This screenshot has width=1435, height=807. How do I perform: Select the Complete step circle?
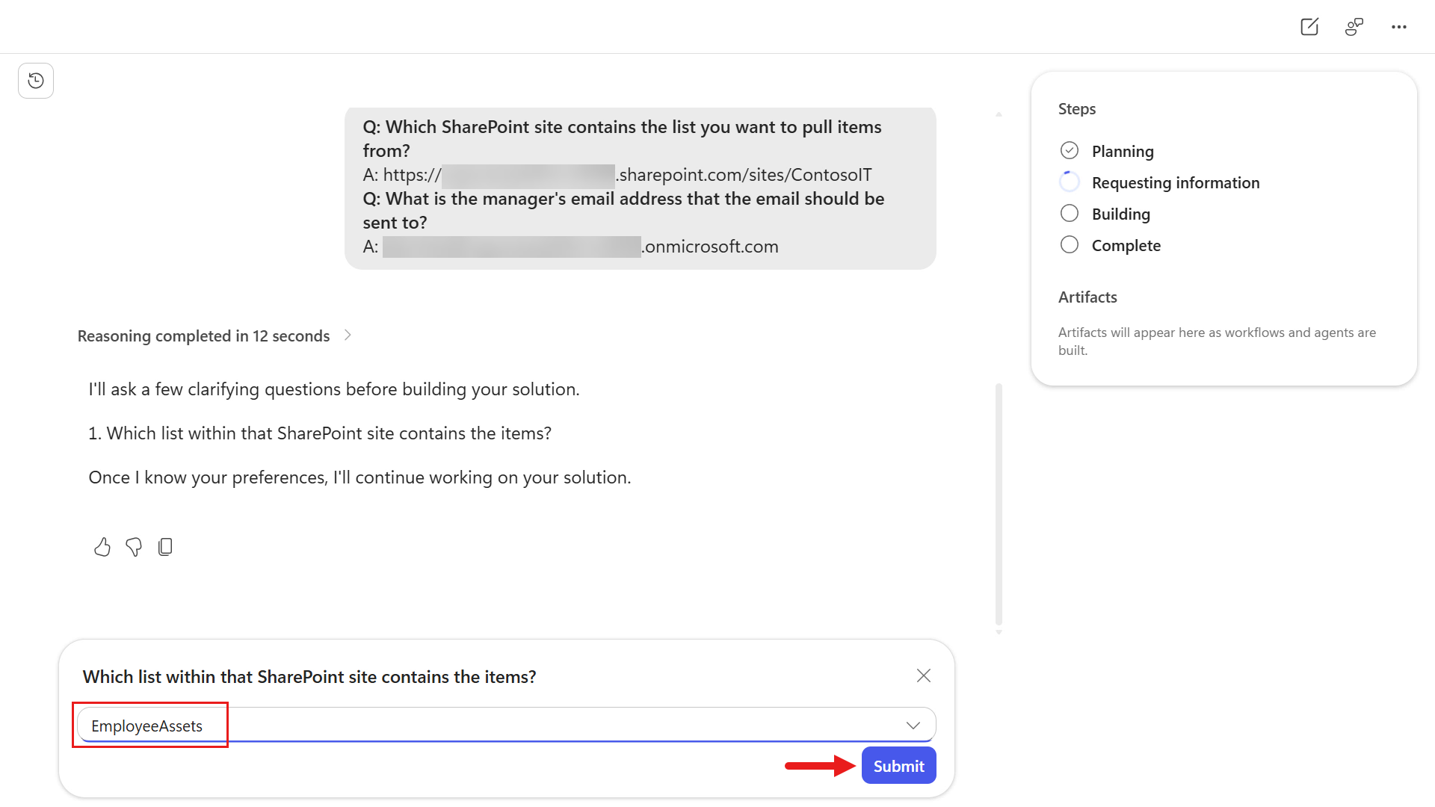coord(1070,245)
